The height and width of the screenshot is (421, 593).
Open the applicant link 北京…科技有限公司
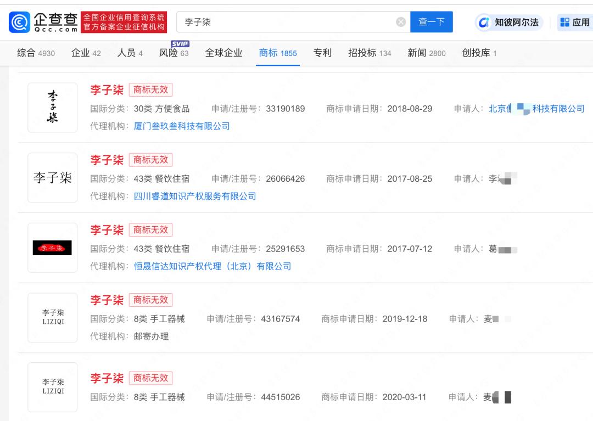(x=536, y=109)
